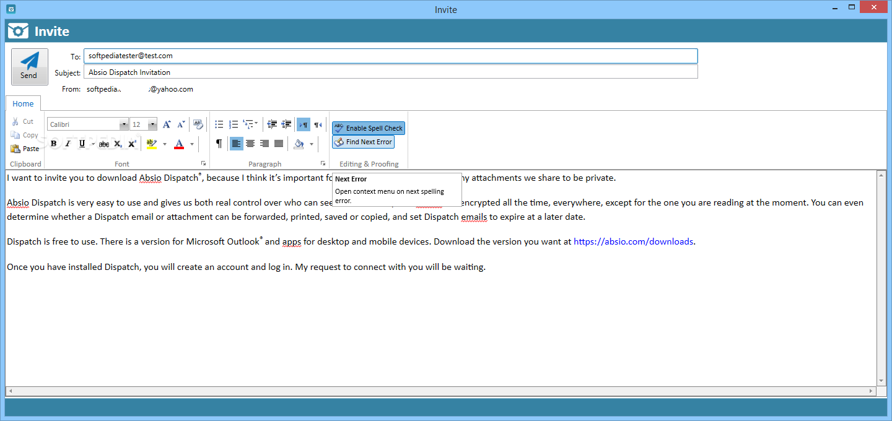Apply paragraph shading with paint bucket

click(299, 144)
